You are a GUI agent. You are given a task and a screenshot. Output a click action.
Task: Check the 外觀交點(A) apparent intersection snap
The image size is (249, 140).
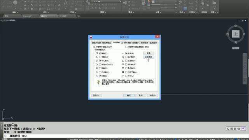click(126, 72)
